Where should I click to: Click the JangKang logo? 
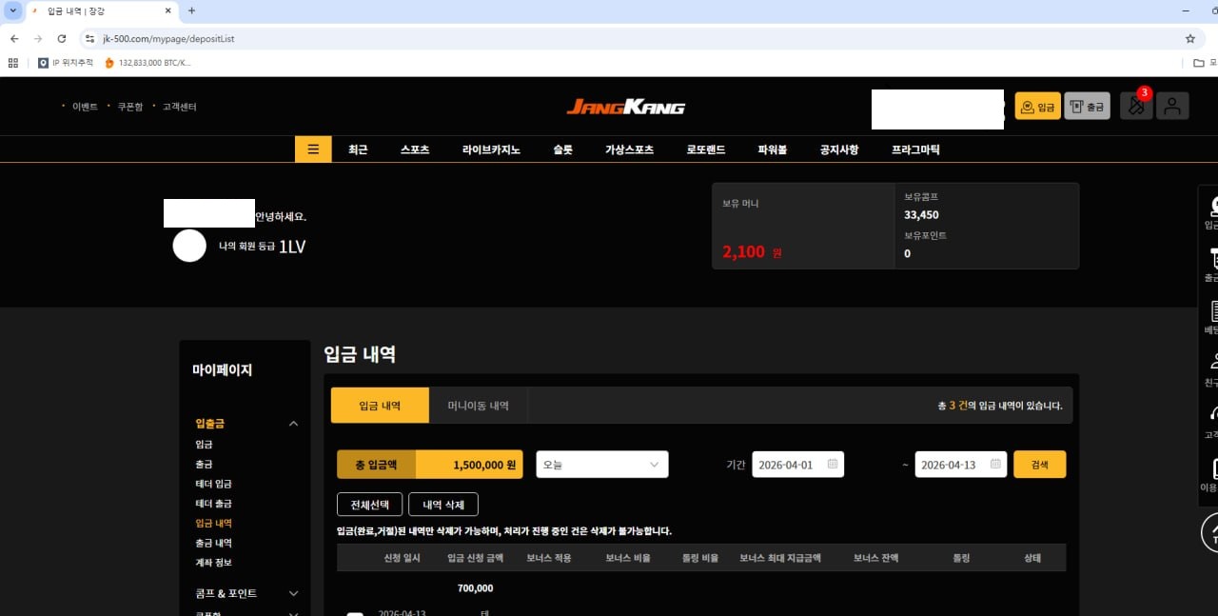coord(626,107)
